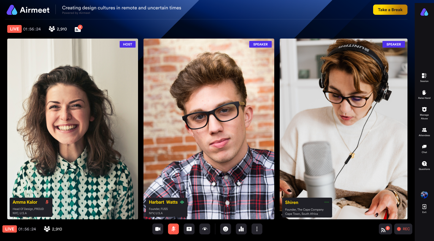434x241 pixels.
Task: Open the polls bar chart icon
Action: (x=241, y=229)
